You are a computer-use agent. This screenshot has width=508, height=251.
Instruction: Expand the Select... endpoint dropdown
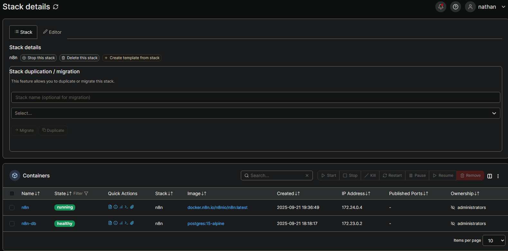pyautogui.click(x=256, y=113)
